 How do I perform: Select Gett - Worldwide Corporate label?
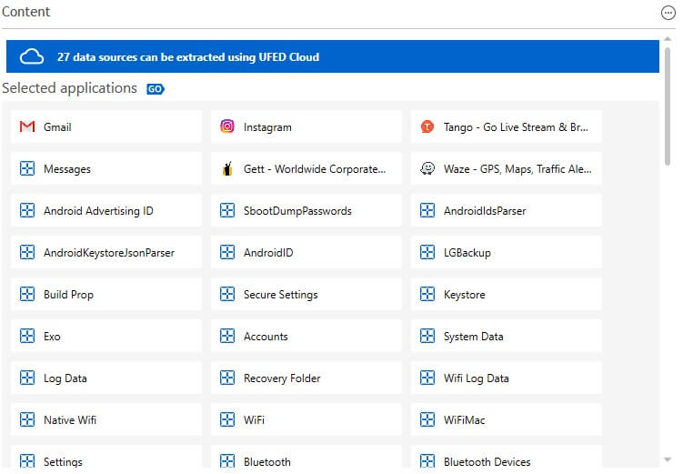coord(315,169)
